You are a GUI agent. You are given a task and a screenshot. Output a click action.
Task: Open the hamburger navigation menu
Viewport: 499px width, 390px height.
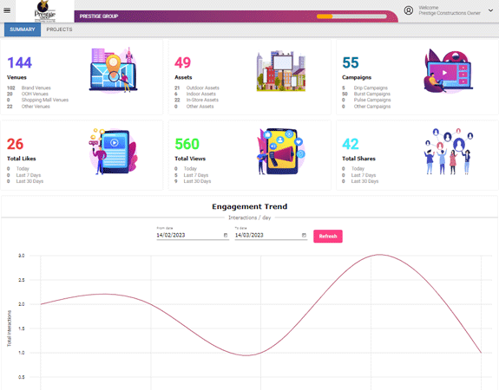click(x=7, y=10)
